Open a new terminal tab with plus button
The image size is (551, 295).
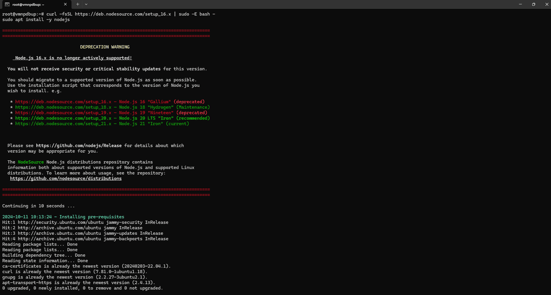[x=78, y=4]
